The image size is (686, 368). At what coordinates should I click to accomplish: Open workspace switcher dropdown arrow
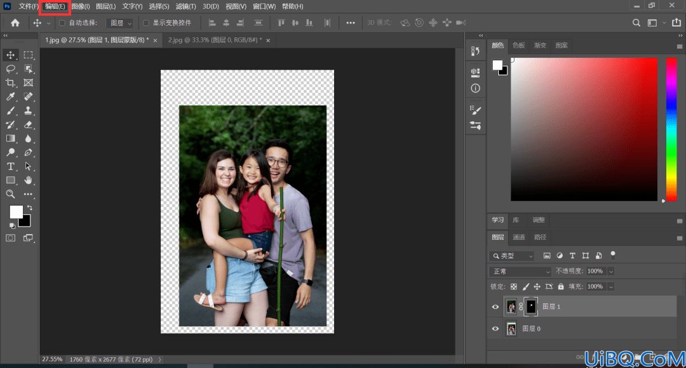click(664, 23)
